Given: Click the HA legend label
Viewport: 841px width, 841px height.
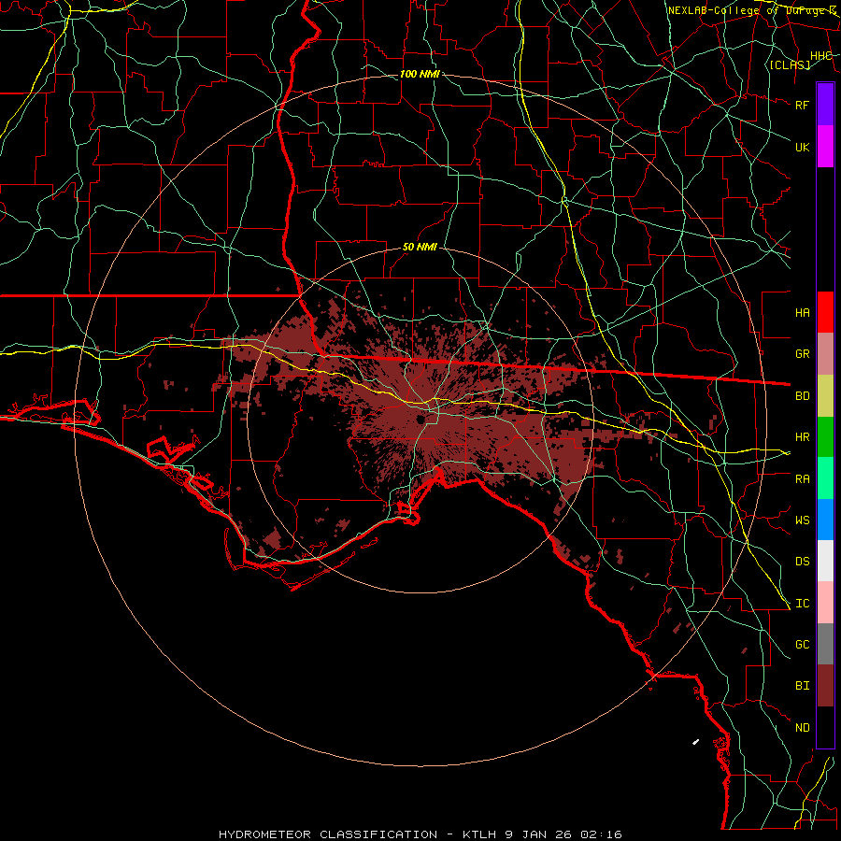Looking at the screenshot, I should [802, 312].
